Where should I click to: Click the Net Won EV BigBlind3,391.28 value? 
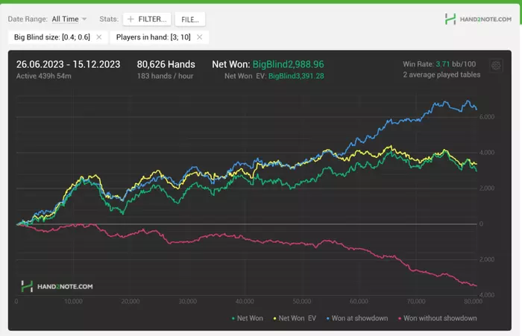point(296,76)
